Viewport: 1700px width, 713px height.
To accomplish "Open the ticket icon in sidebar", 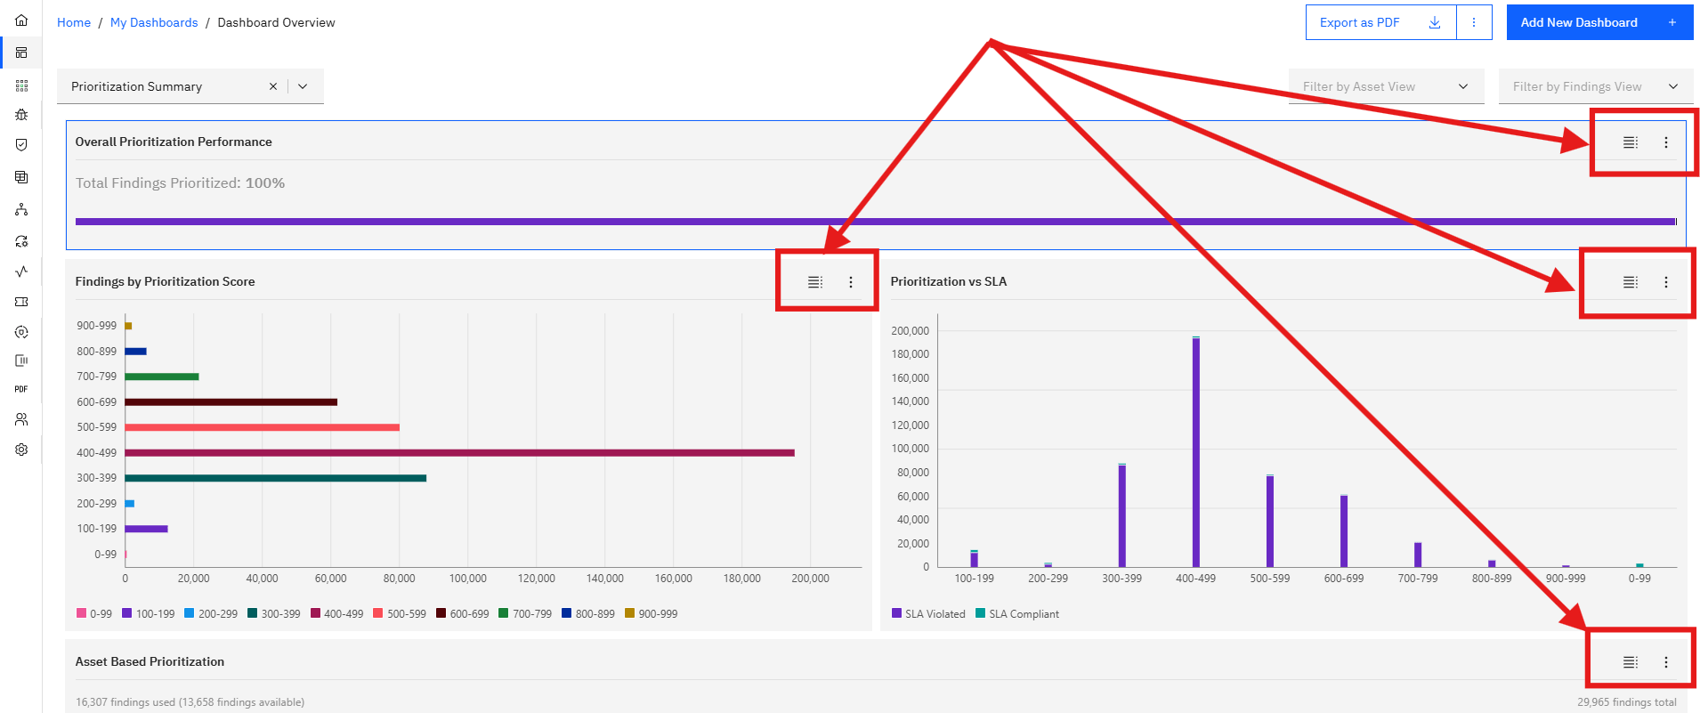I will pos(21,302).
